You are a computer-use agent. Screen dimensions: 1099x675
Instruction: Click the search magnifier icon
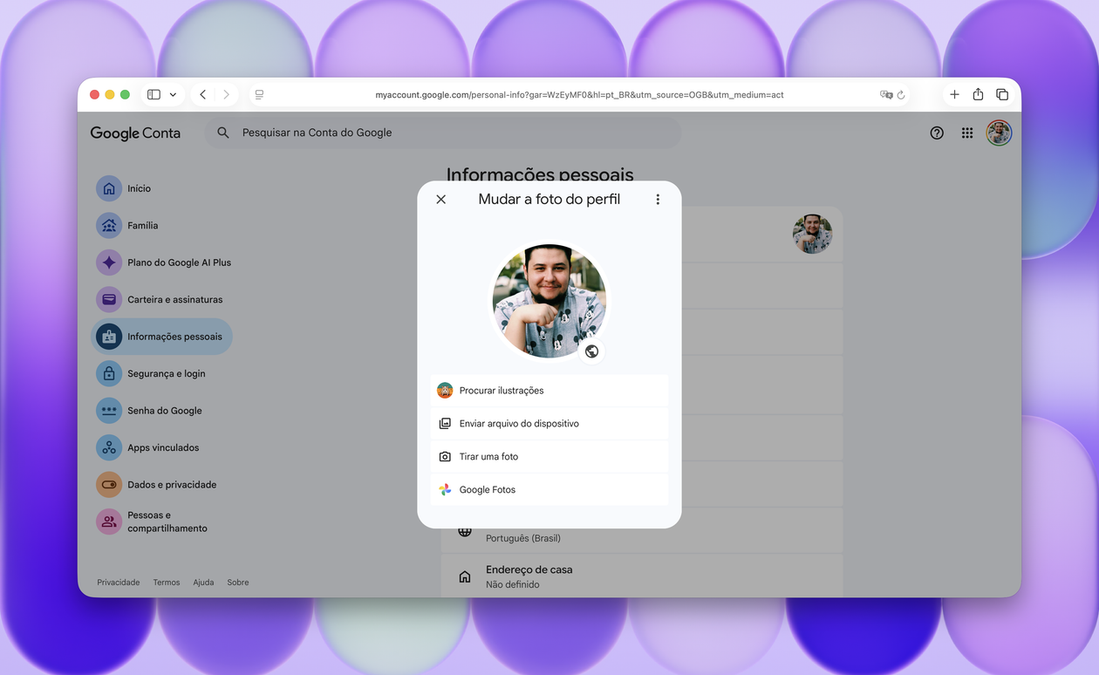(x=223, y=133)
